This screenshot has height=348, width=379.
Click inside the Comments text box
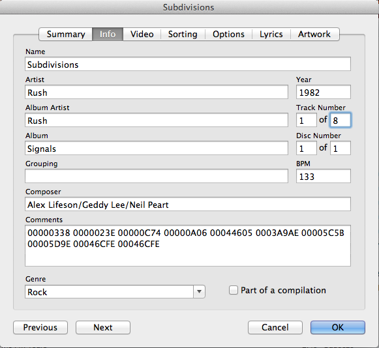[x=188, y=246]
